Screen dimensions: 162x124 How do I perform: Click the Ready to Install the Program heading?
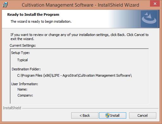tap(33, 15)
